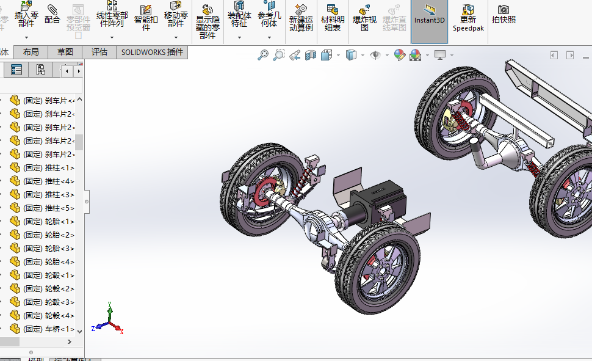
Task: Click the horizontal scrollbar right arrow
Action: click(70, 341)
